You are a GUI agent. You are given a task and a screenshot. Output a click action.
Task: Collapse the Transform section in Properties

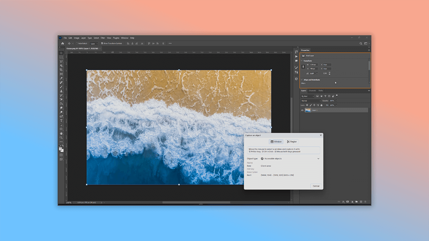pyautogui.click(x=301, y=61)
